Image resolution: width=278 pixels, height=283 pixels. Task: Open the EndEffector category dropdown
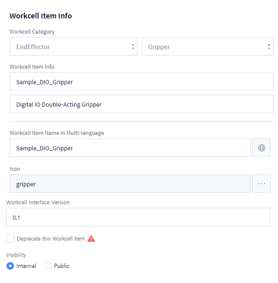click(73, 47)
